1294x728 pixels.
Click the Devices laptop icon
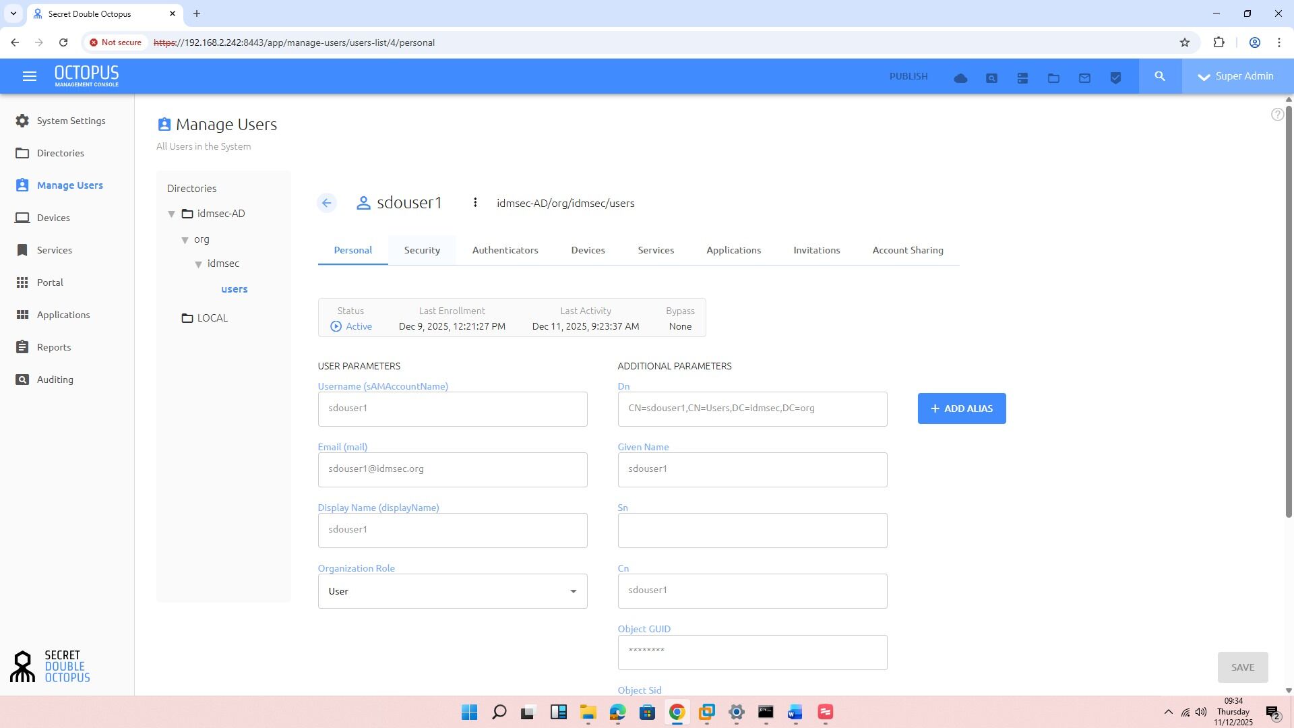(22, 218)
